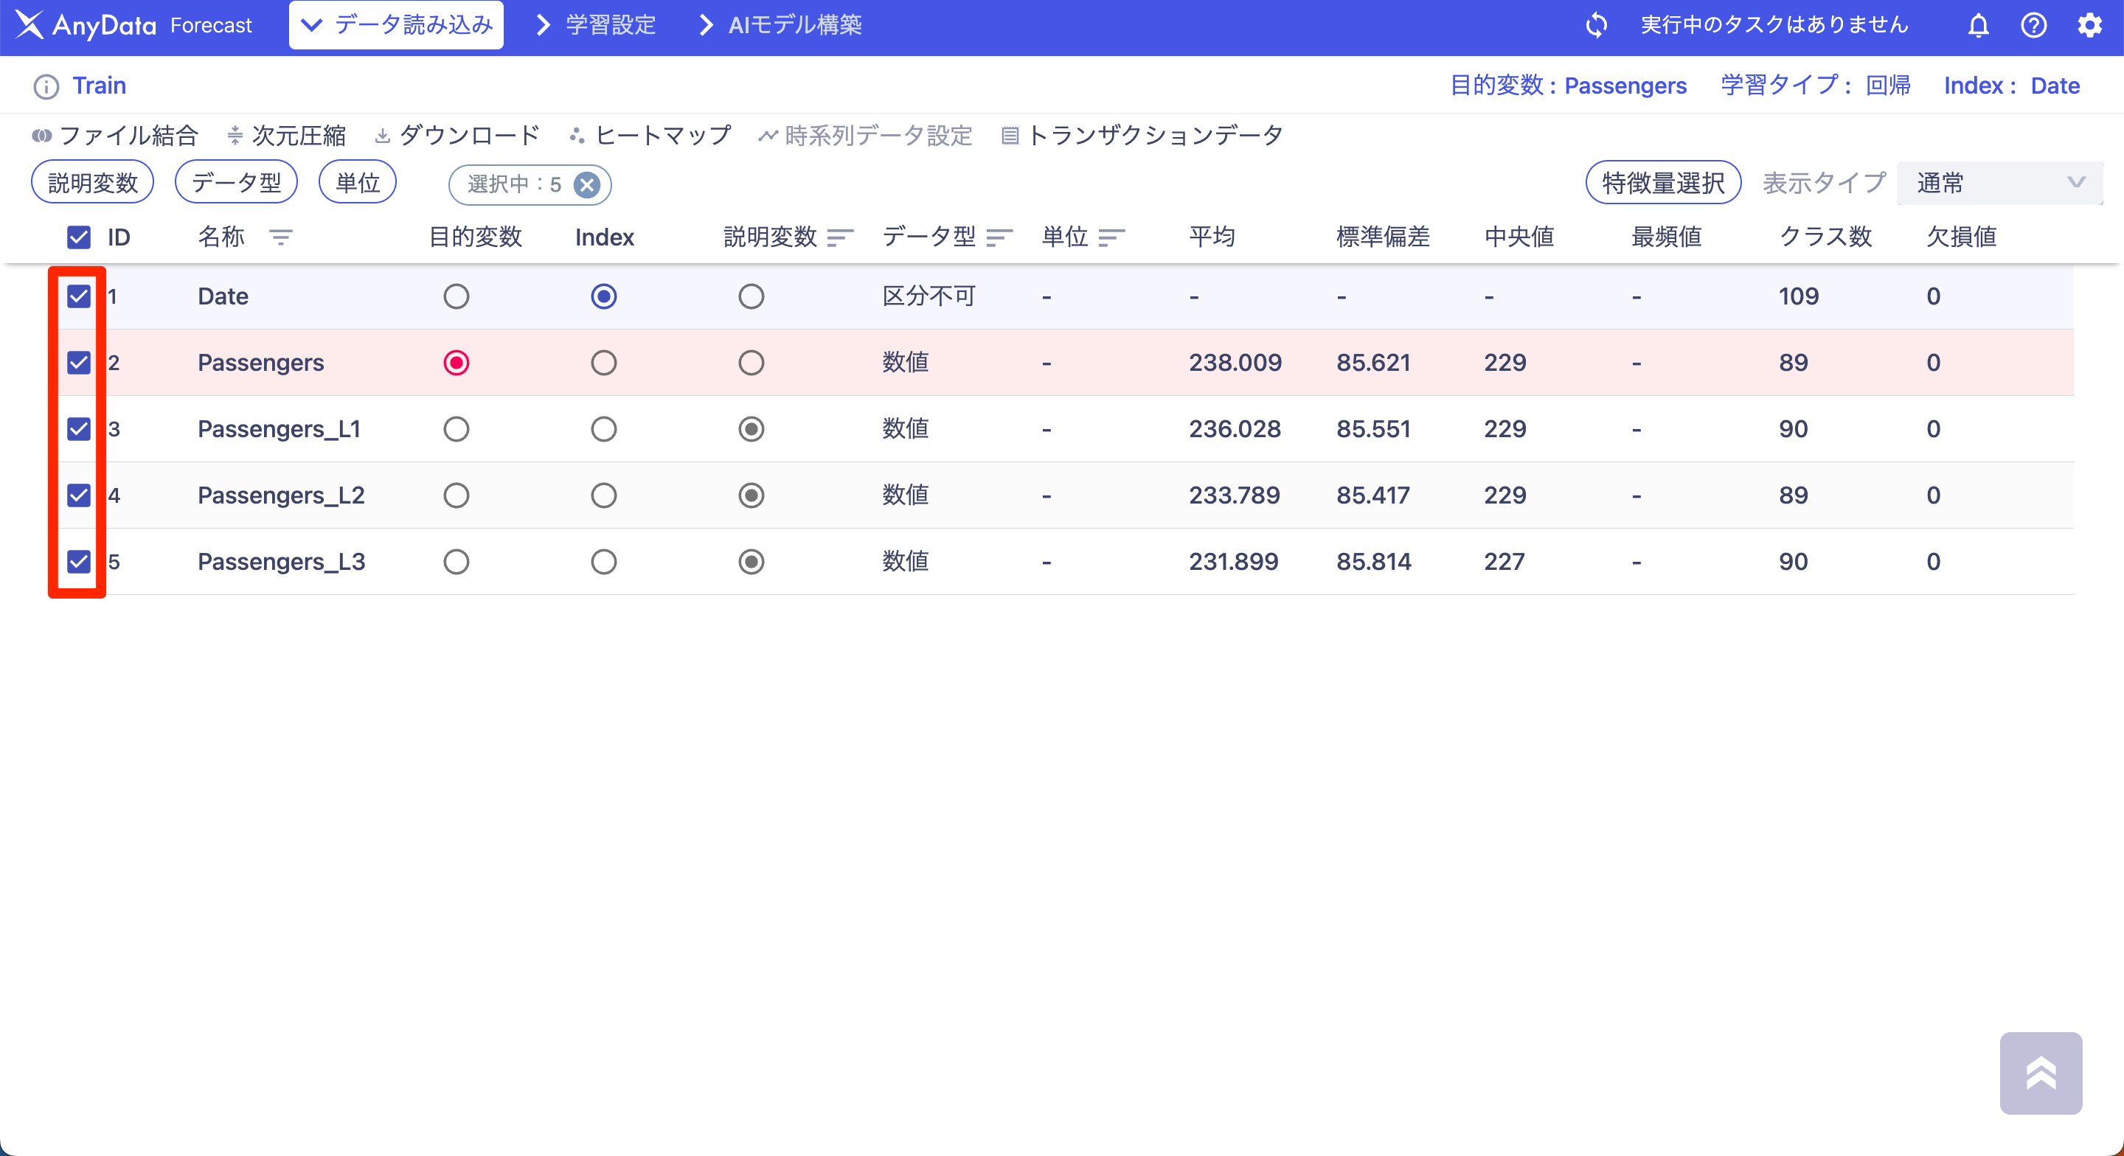Select 目的変数 radio for Passengers_L2 row
Image resolution: width=2124 pixels, height=1156 pixels.
pos(456,495)
